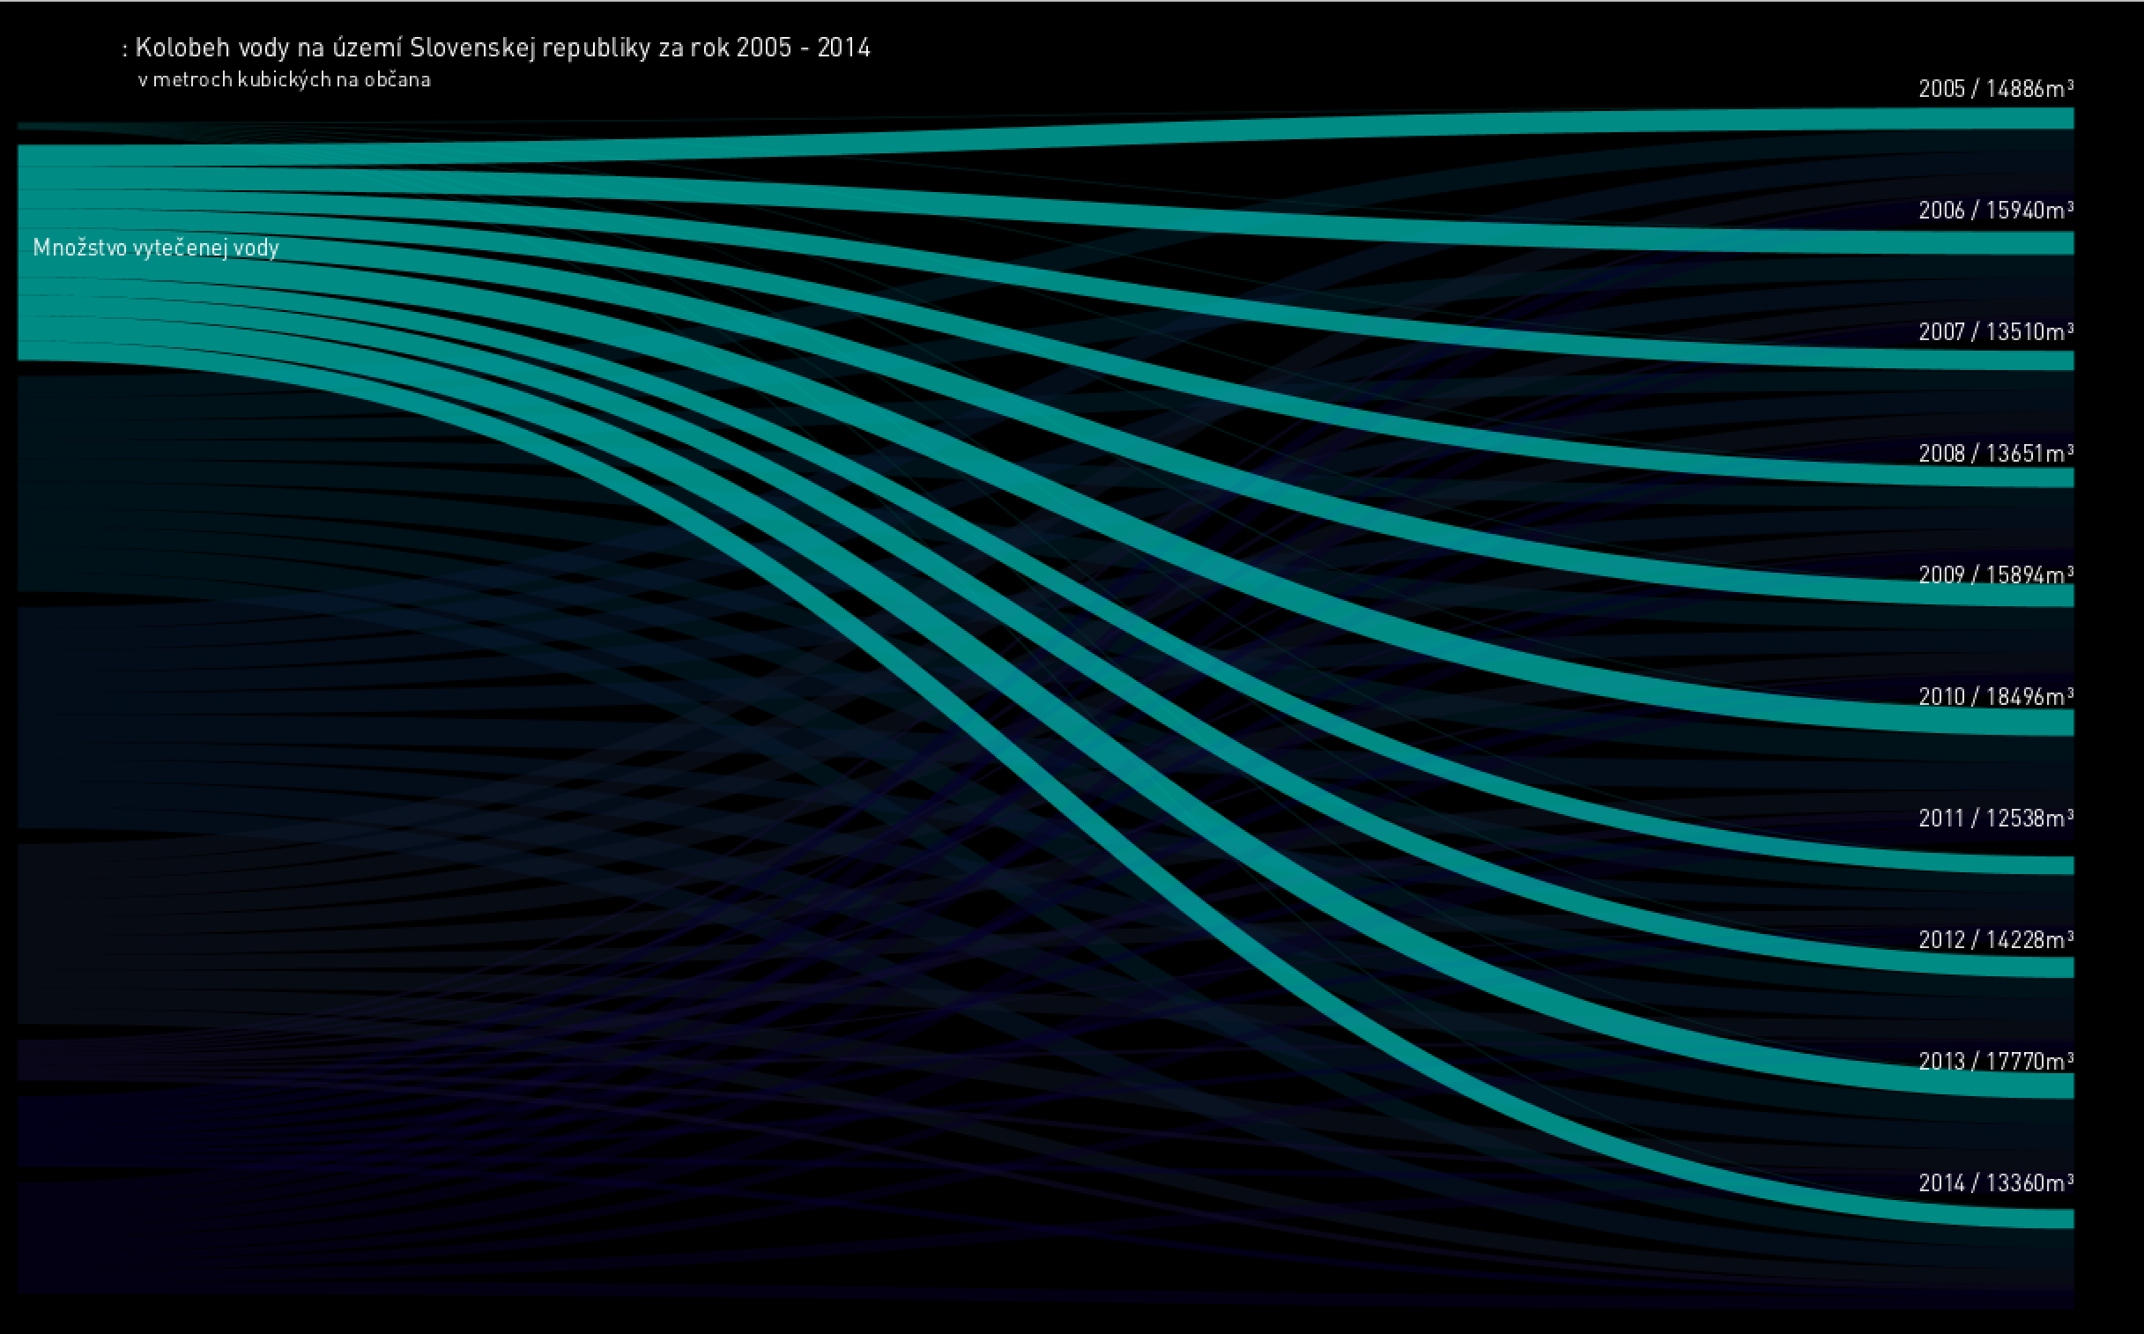Select the 2014 / 13360m³ label
The height and width of the screenshot is (1334, 2144).
tap(1995, 1184)
